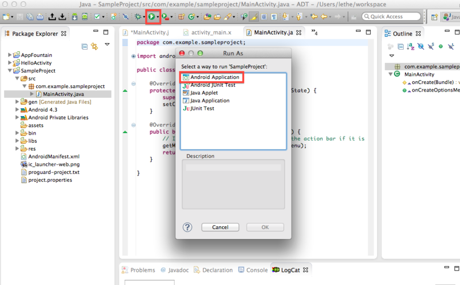Toggle Mark Occurrences highlighter icon
This screenshot has width=460, height=285.
[x=254, y=17]
